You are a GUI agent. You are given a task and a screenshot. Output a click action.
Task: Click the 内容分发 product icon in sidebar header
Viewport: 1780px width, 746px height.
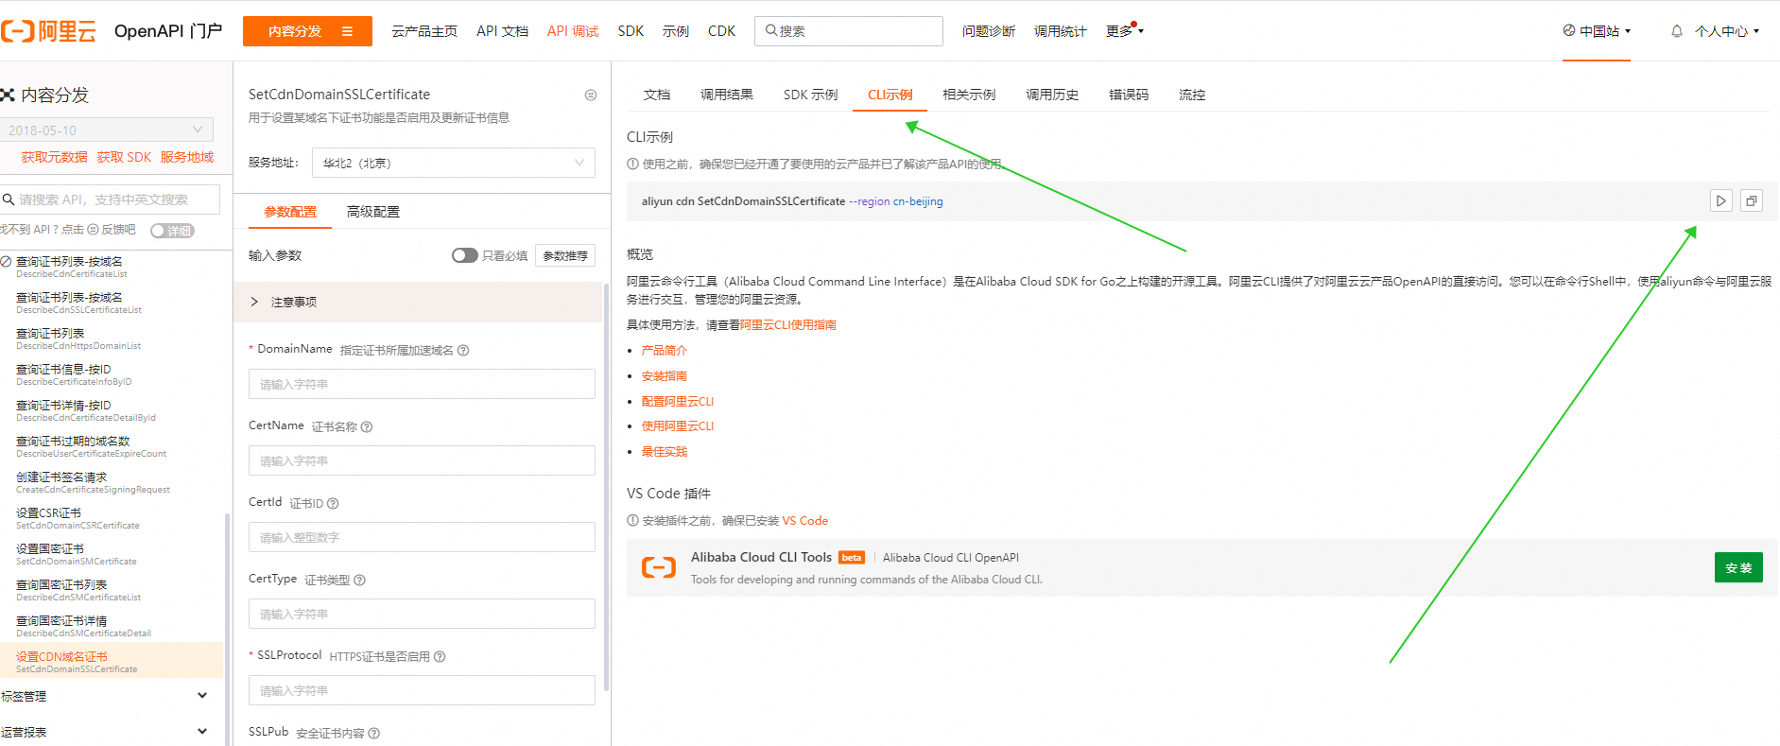[x=8, y=95]
